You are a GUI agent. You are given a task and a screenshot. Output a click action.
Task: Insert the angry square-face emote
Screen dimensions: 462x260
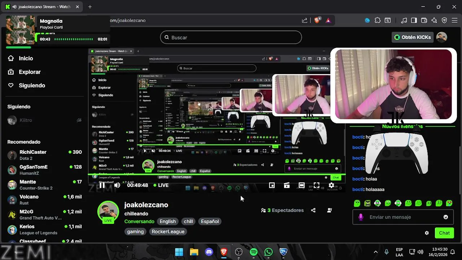[x=367, y=203]
